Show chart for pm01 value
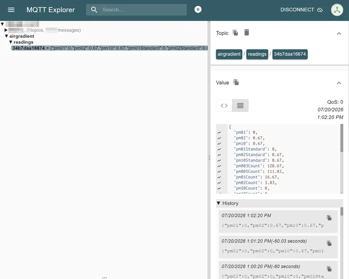Image resolution: width=349 pixels, height=279 pixels. (x=219, y=133)
